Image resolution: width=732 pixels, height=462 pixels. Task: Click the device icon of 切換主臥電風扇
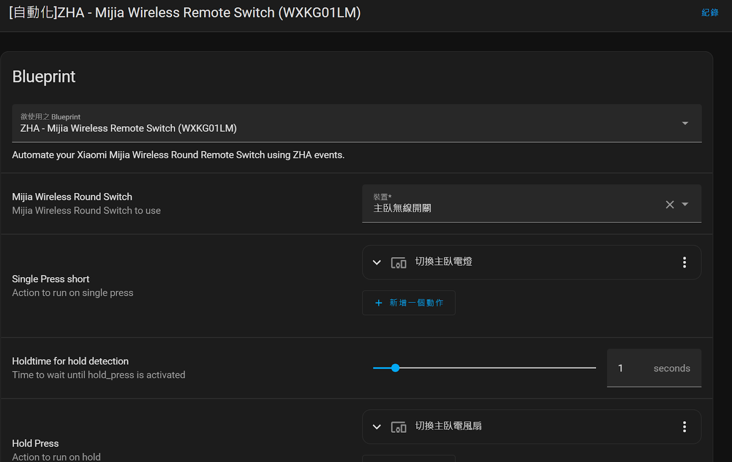click(x=398, y=427)
